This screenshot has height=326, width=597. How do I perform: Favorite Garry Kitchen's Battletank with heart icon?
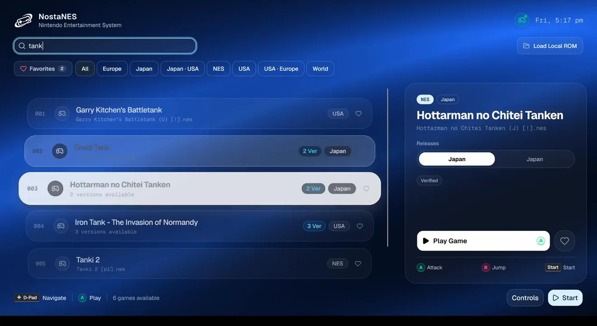358,114
